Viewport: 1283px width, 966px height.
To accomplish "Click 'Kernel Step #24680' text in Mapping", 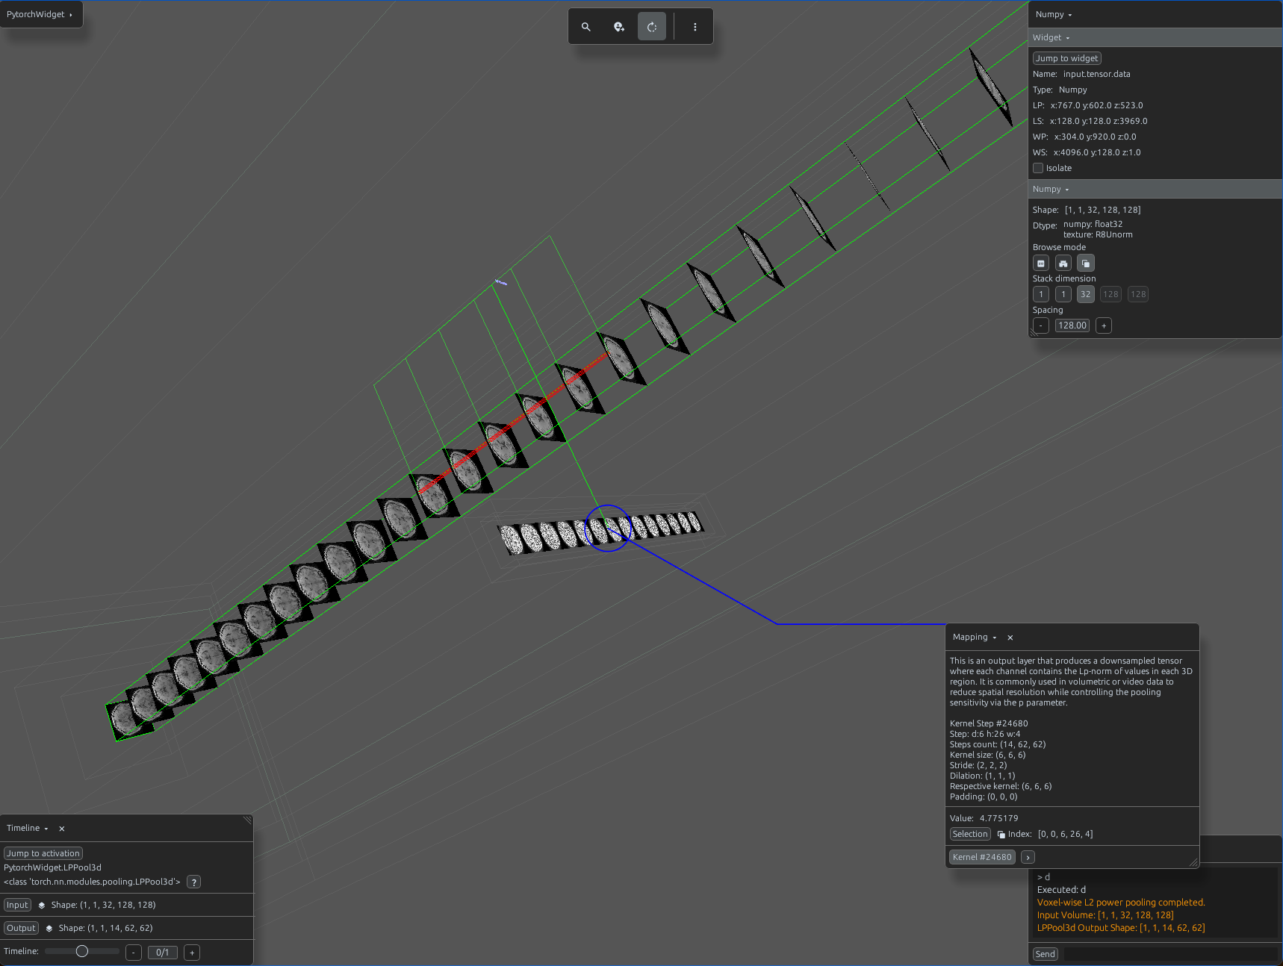I will click(x=989, y=723).
